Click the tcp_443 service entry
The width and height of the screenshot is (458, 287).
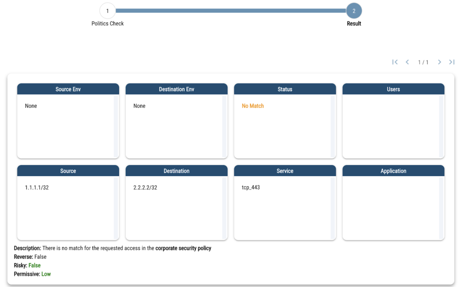click(251, 188)
